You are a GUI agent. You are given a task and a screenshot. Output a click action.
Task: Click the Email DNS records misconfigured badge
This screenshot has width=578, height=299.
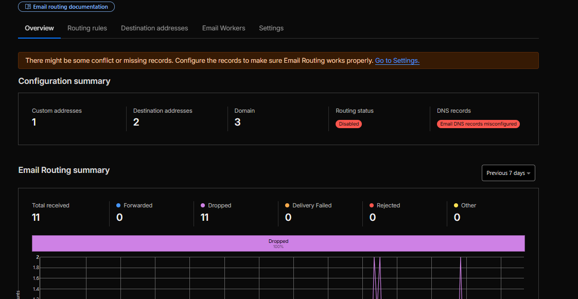click(479, 124)
